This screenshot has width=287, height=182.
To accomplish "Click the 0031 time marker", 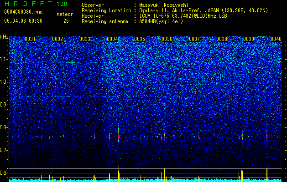I will tap(30, 39).
